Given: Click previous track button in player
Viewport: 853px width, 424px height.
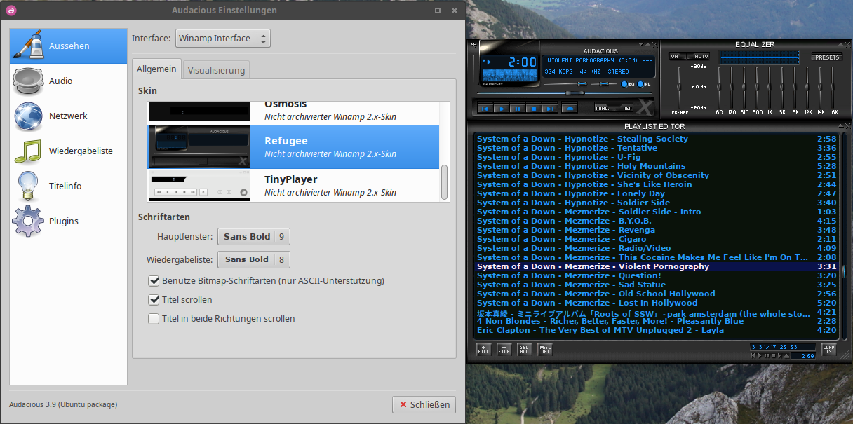Looking at the screenshot, I should (x=485, y=109).
